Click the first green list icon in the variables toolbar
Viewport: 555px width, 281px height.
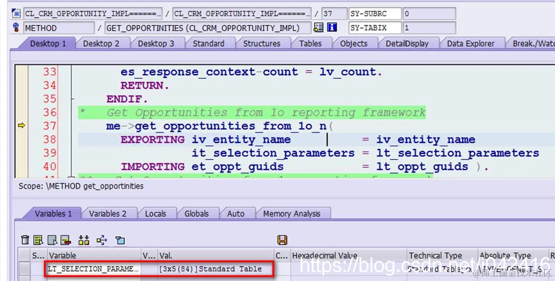[x=38, y=240]
